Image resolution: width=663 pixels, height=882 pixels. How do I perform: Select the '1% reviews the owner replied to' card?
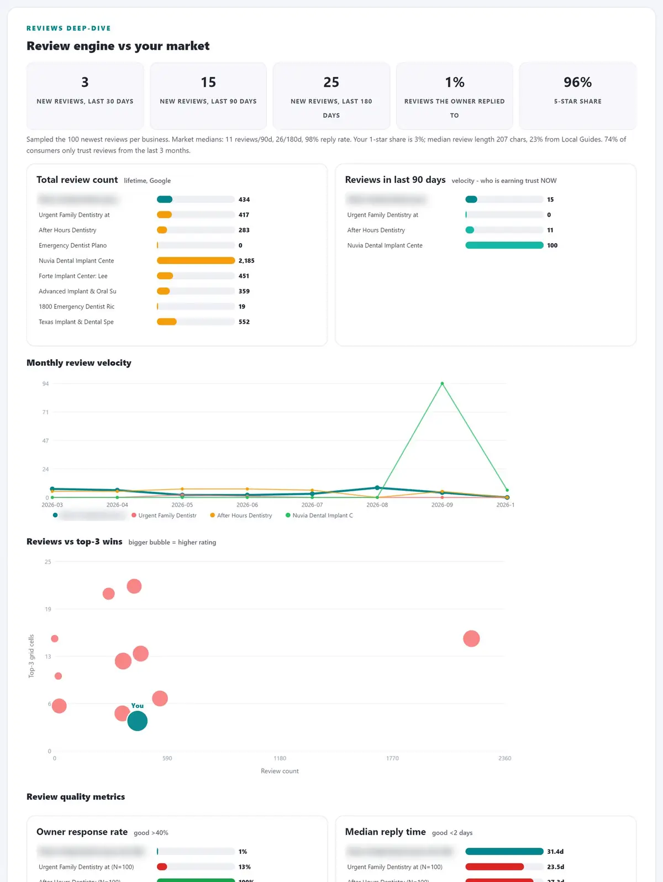[x=455, y=96]
